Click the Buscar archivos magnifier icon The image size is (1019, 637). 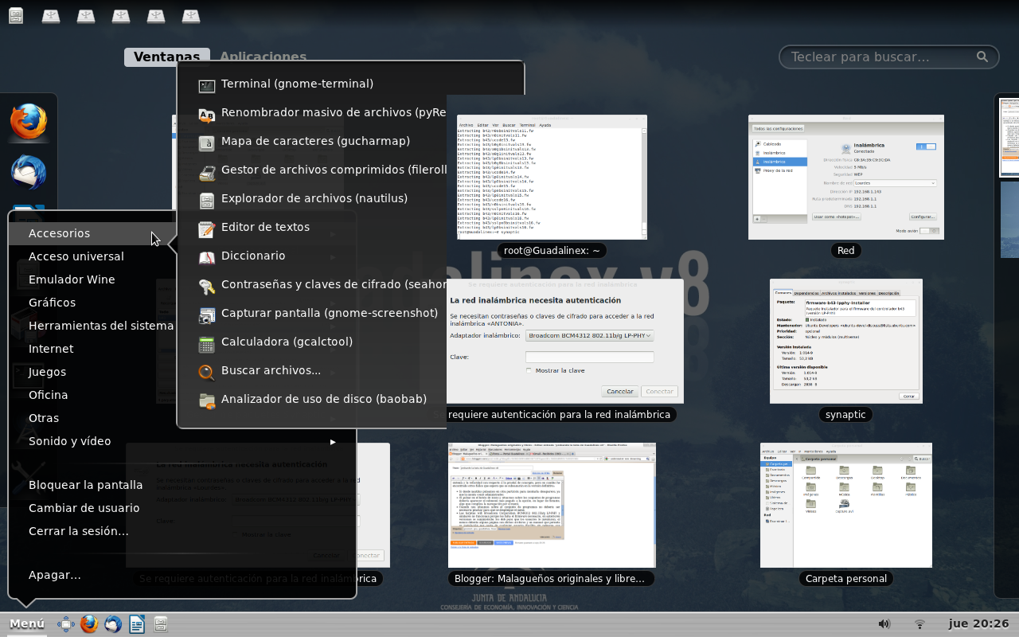[x=207, y=371]
